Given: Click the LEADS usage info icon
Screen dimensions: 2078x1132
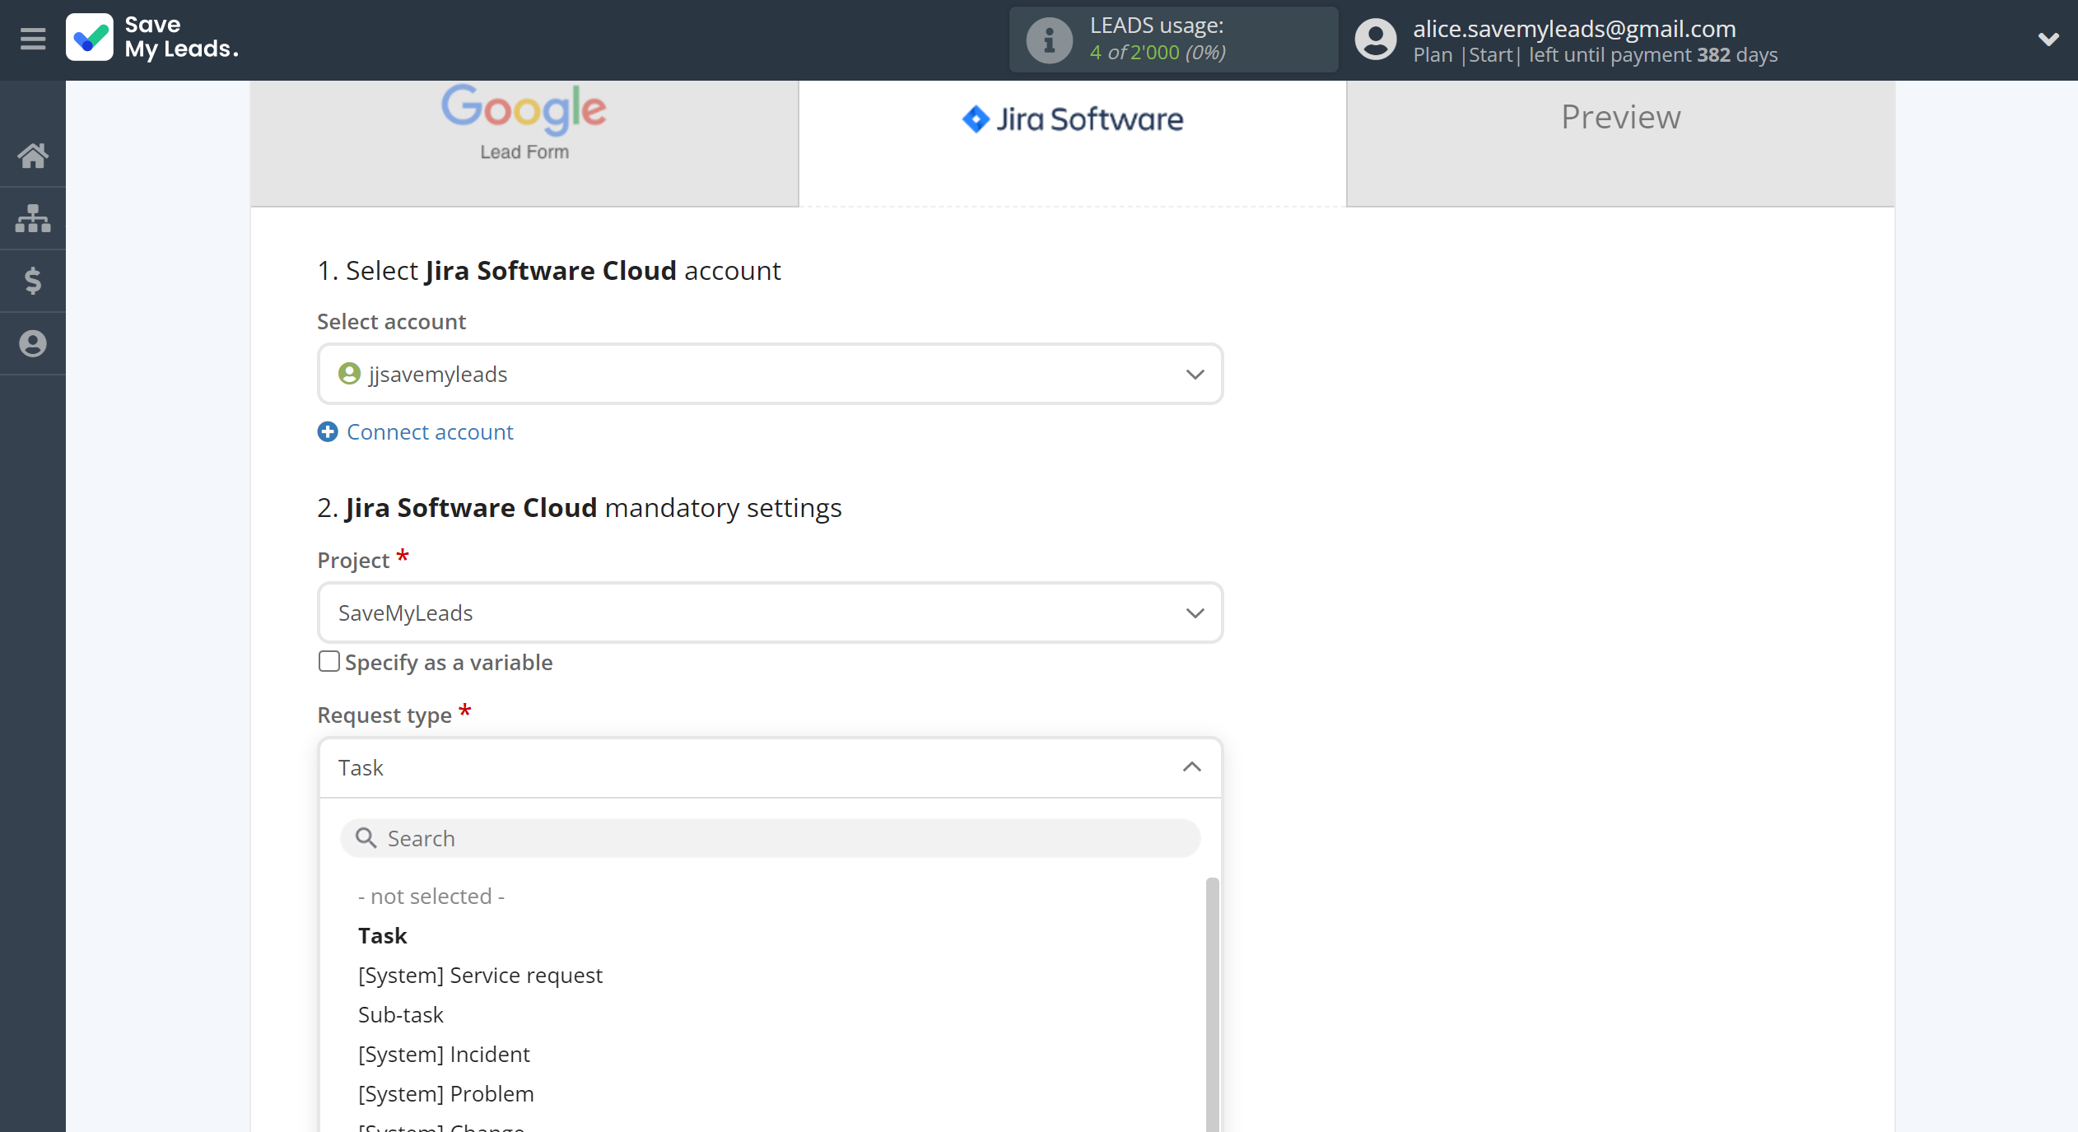Looking at the screenshot, I should (x=1049, y=40).
